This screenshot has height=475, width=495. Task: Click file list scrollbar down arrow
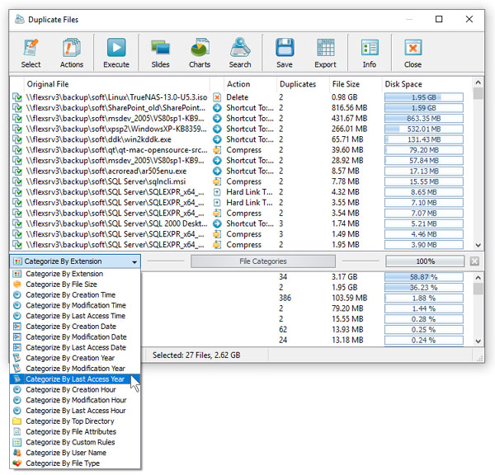(x=478, y=245)
